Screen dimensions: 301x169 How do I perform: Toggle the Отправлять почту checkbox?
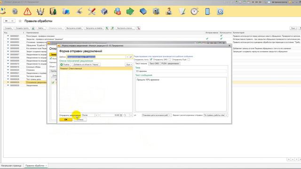pyautogui.click(x=151, y=60)
